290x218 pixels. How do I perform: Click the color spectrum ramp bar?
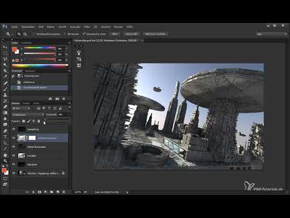coord(40,65)
